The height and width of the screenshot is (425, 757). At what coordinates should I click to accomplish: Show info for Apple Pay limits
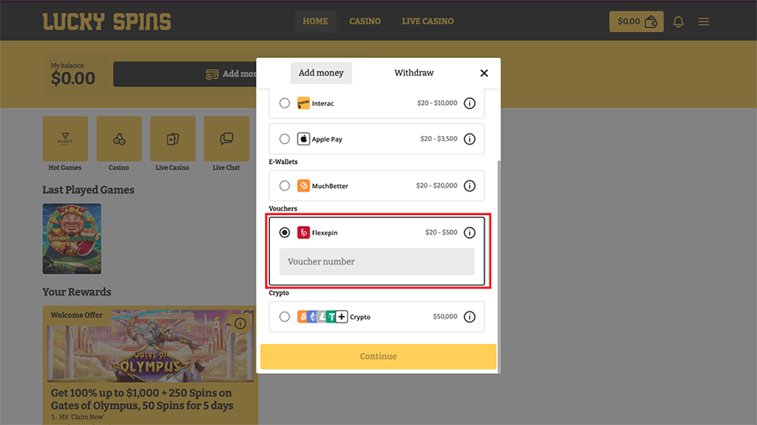click(469, 139)
